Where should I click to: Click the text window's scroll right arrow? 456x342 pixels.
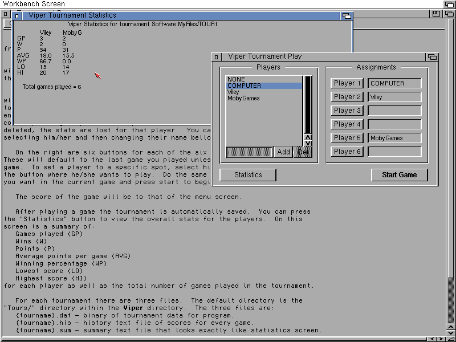click(440, 339)
